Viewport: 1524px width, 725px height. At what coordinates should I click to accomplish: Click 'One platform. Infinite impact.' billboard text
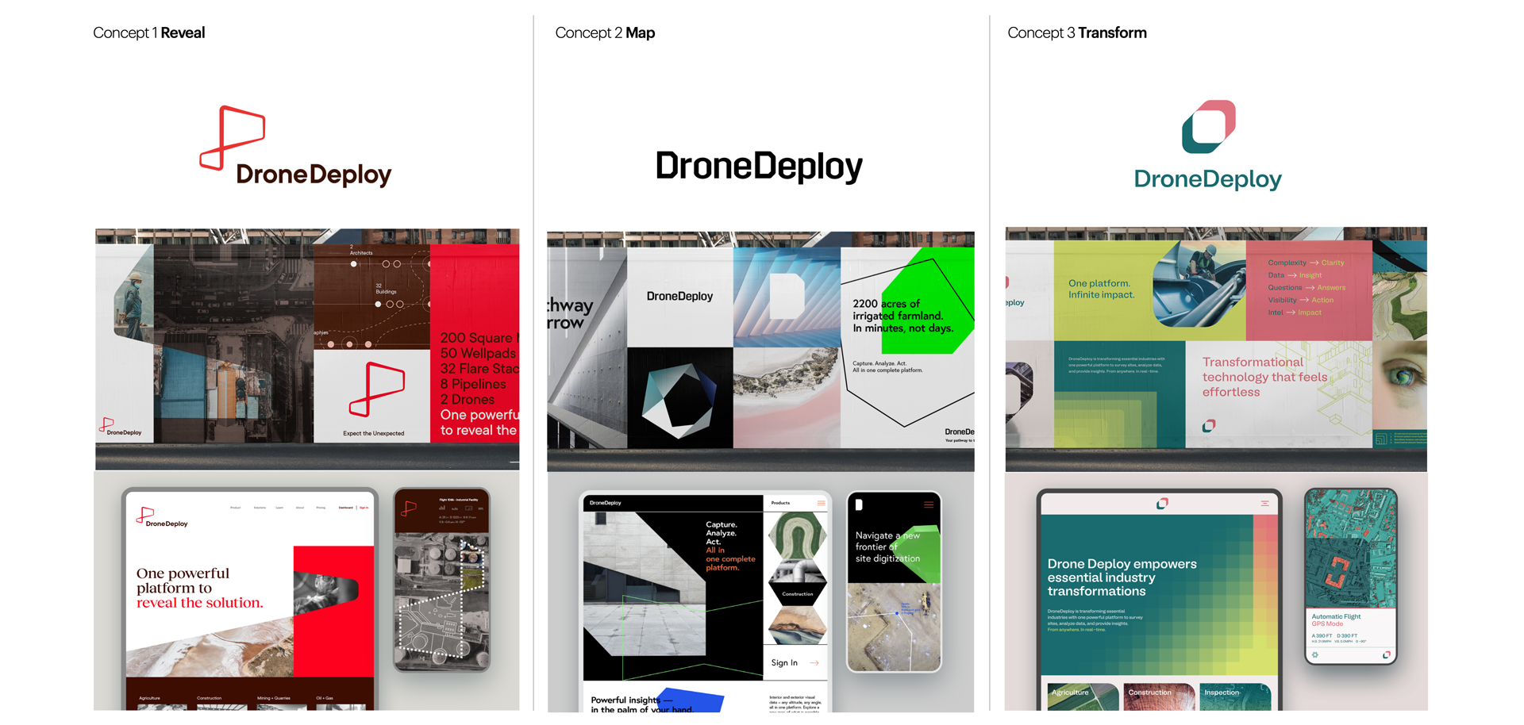(1101, 289)
